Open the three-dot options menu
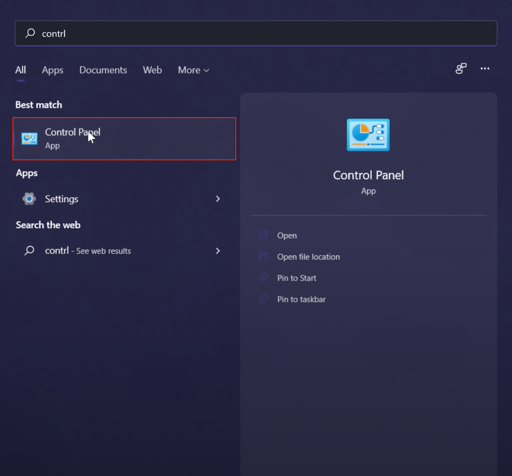512x476 pixels. [485, 69]
